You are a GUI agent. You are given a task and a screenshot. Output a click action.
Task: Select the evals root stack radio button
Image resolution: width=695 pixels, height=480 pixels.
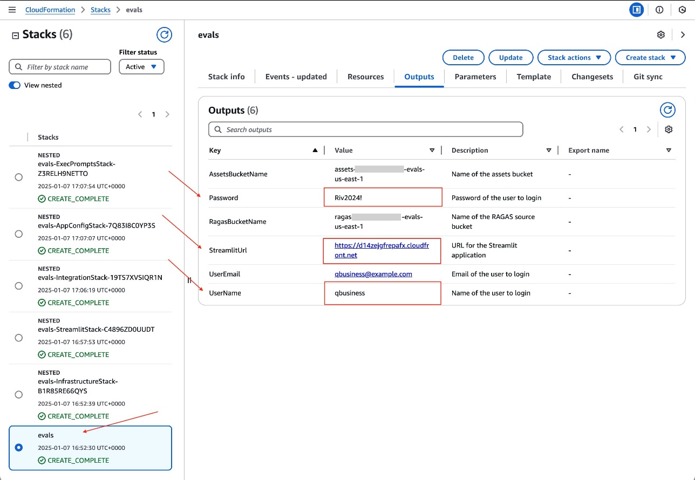(19, 448)
